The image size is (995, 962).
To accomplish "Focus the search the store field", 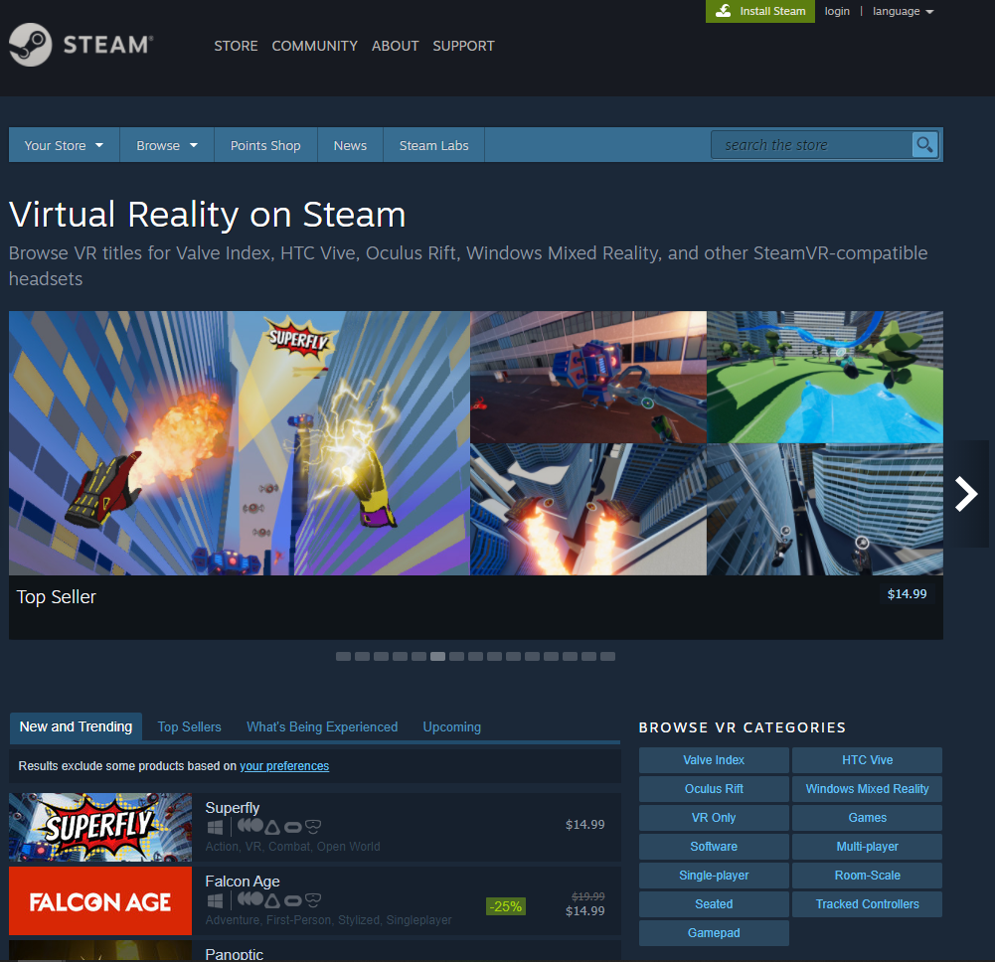I will tap(812, 145).
